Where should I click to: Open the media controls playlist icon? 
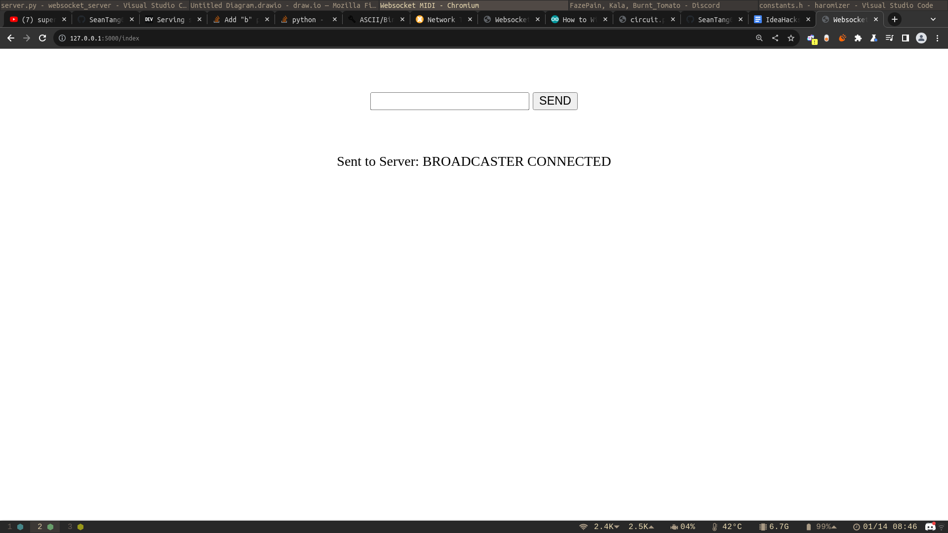[890, 38]
